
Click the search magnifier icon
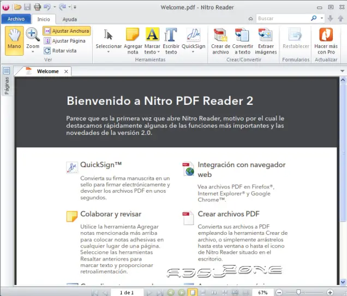(x=314, y=18)
